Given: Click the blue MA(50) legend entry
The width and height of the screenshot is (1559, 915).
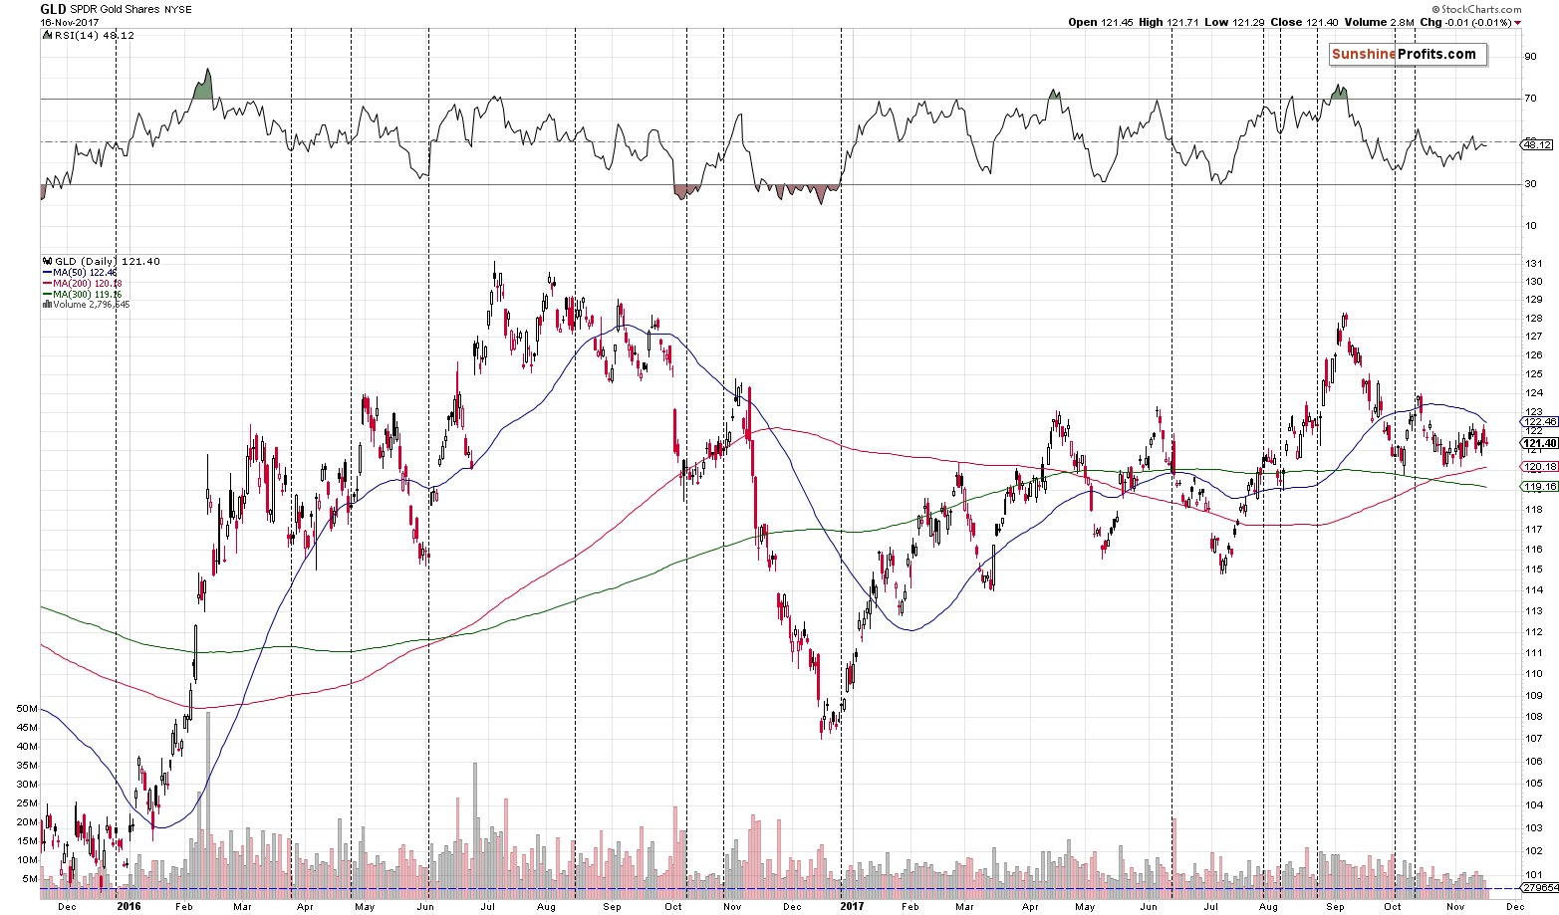Looking at the screenshot, I should click(81, 272).
